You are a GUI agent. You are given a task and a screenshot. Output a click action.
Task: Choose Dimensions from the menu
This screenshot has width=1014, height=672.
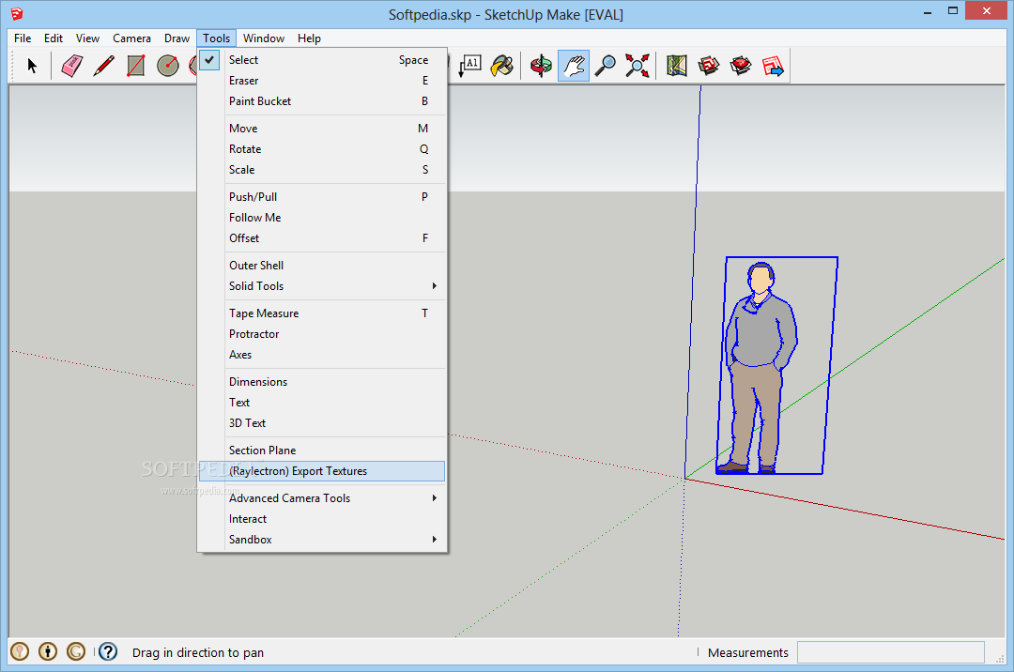322,382
